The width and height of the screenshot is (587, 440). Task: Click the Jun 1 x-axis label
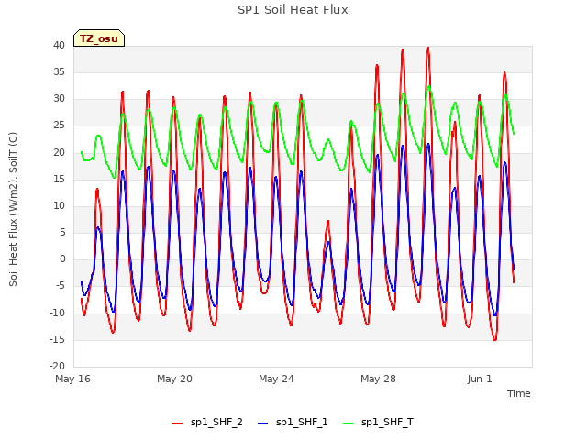click(x=480, y=379)
